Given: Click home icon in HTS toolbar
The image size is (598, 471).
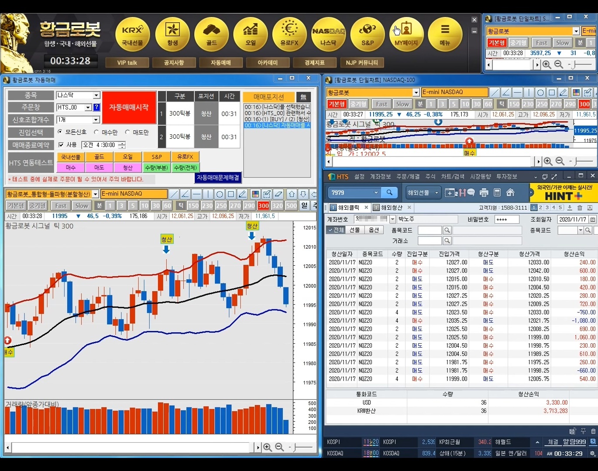Looking at the screenshot, I should (510, 192).
